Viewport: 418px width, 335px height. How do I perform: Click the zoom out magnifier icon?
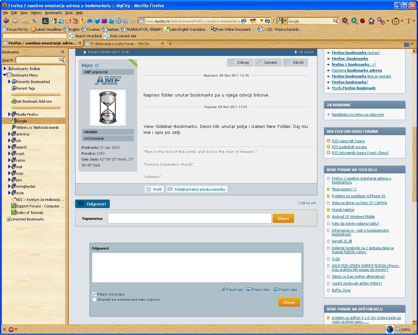pos(345,21)
